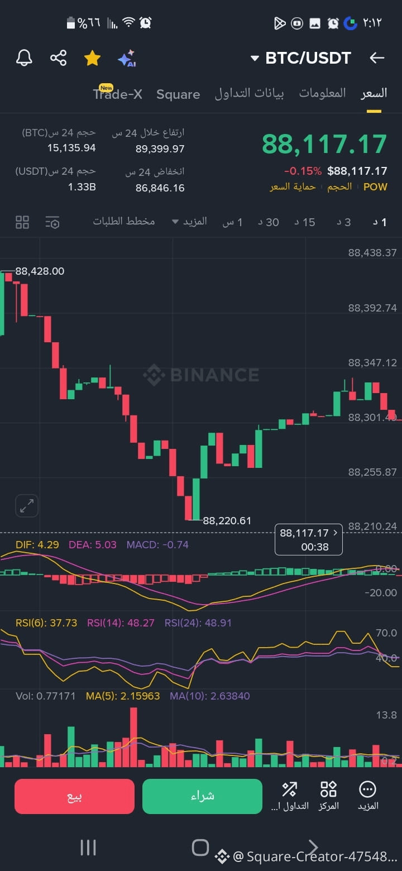
Task: Go back using the arrow icon
Action: click(x=377, y=58)
